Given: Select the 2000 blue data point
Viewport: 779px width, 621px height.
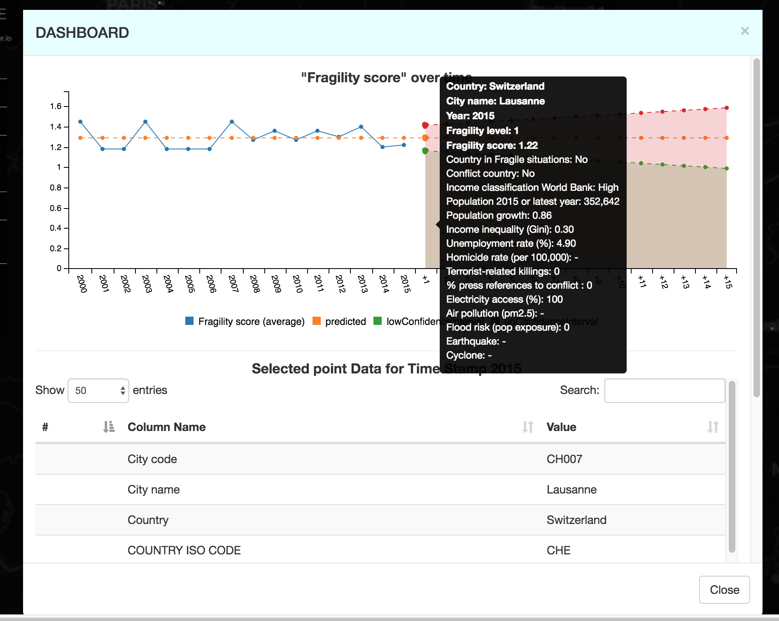Looking at the screenshot, I should (x=80, y=122).
